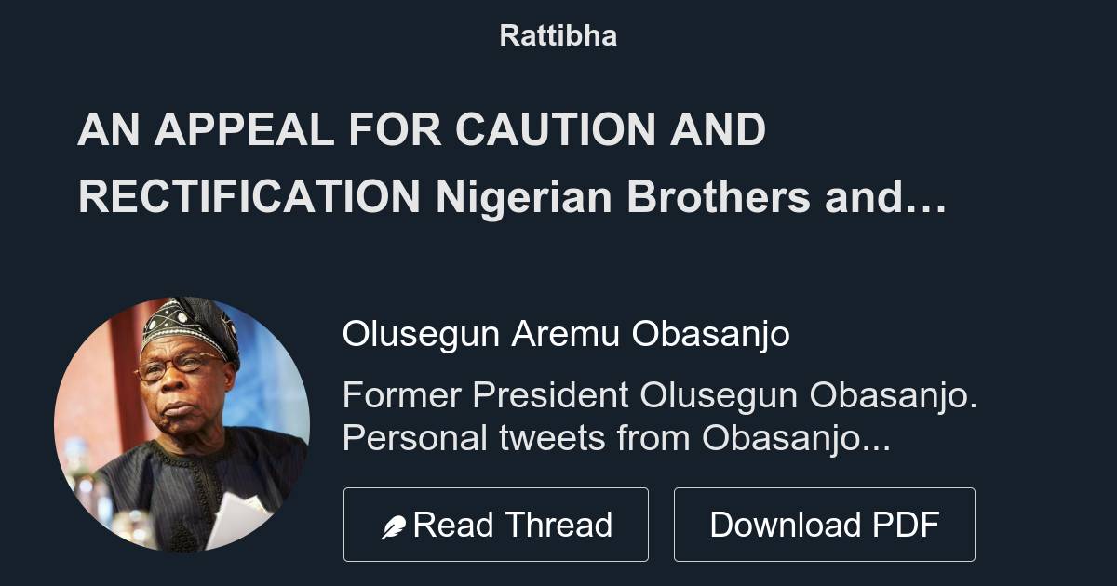The width and height of the screenshot is (1117, 586).
Task: Click Download PDF to save the thread
Action: [825, 524]
